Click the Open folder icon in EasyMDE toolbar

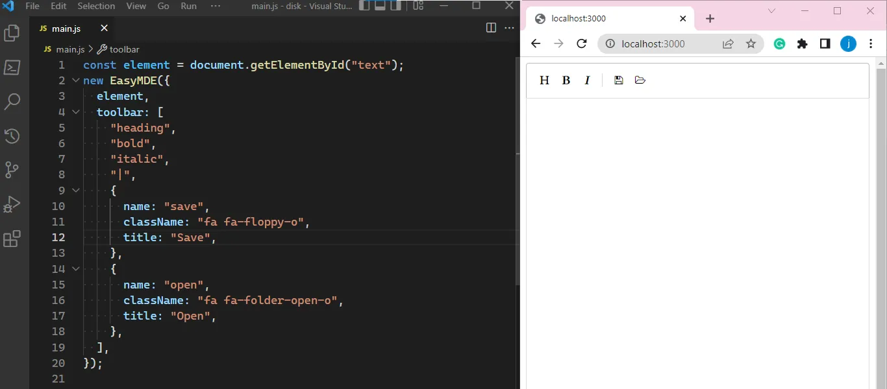640,80
